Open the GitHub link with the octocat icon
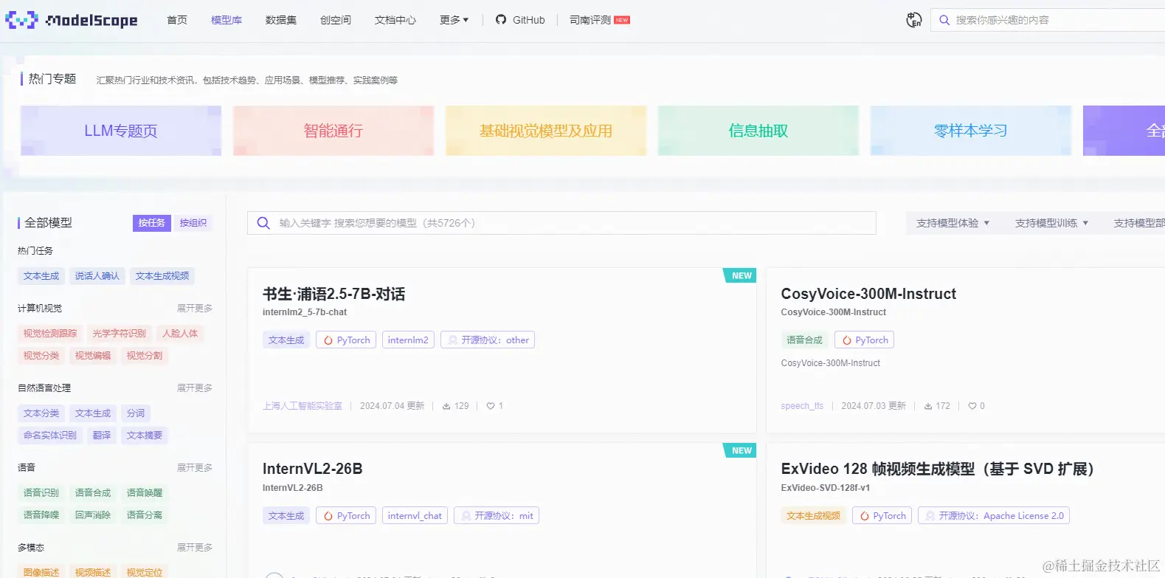Viewport: 1165px width, 578px height. point(520,20)
